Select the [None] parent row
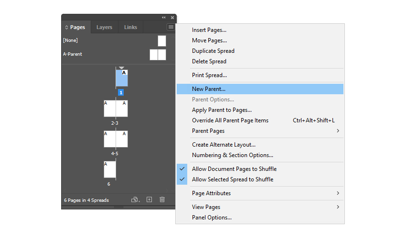 [x=114, y=40]
